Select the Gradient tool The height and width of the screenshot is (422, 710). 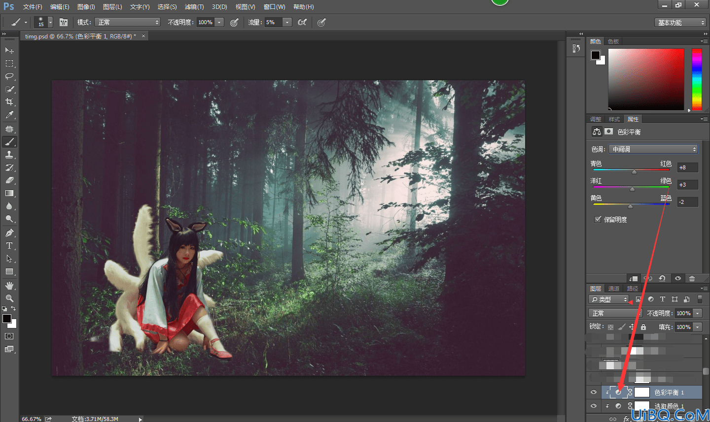(9, 193)
